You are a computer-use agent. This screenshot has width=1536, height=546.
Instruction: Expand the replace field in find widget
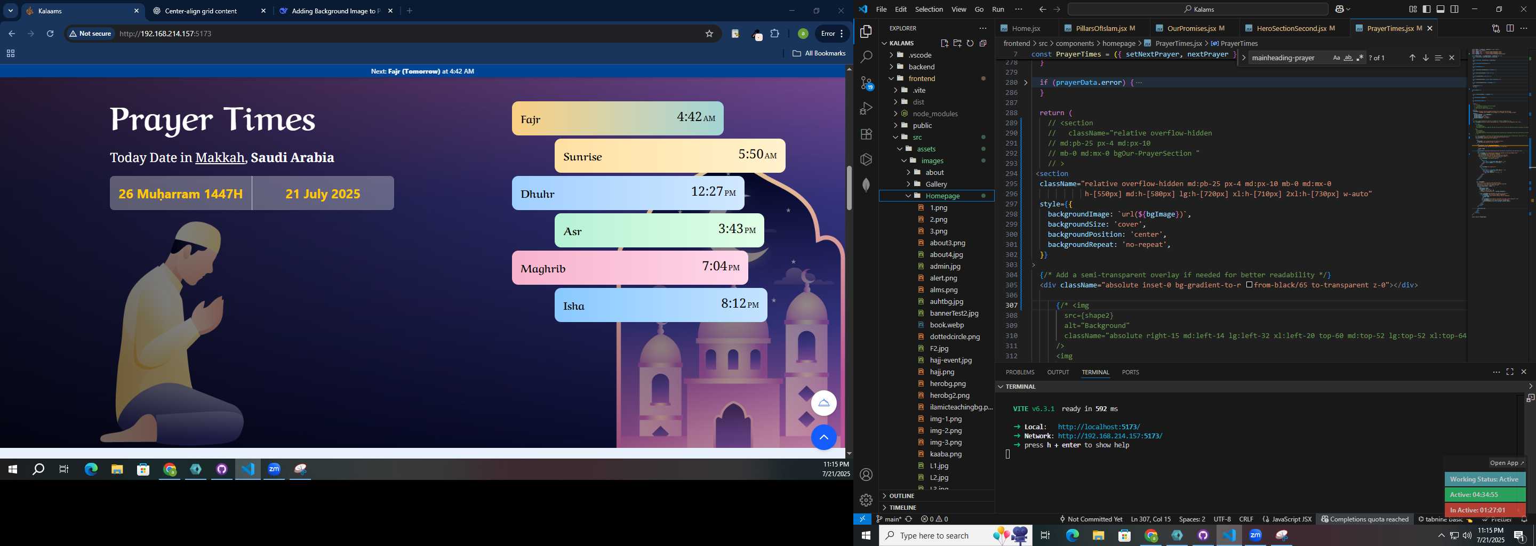click(1243, 58)
